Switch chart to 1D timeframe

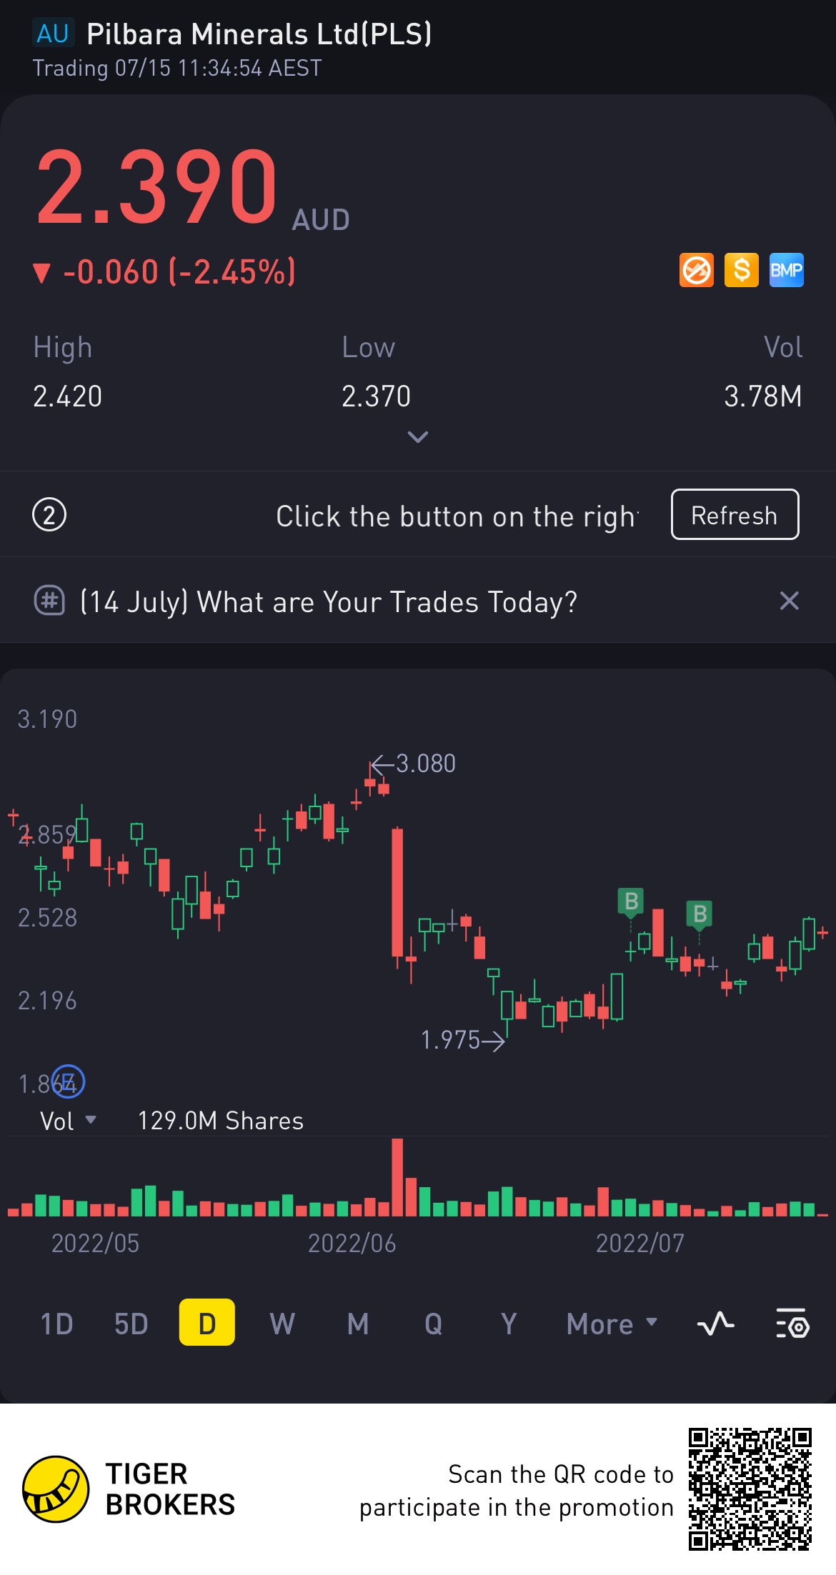56,1324
